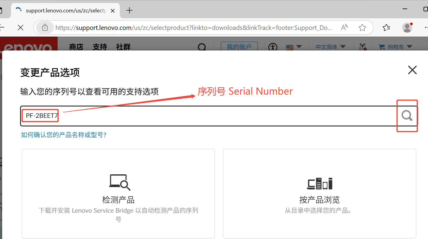This screenshot has height=239, width=428.
Task: Select the 检测产品 card
Action: [x=118, y=194]
